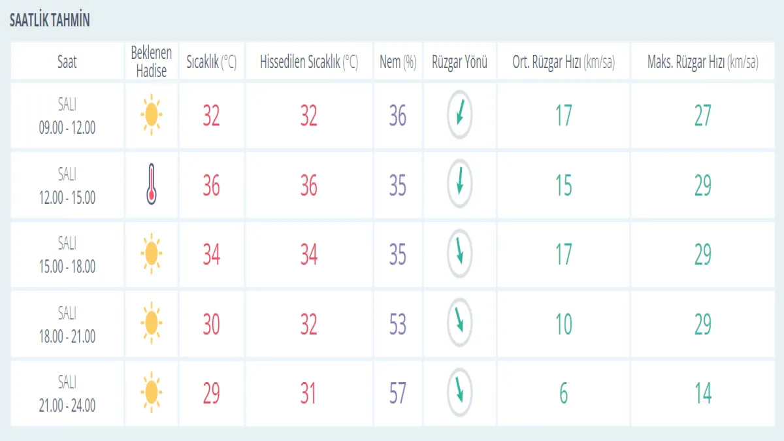
Task: Click the Hissedilen Sıcaklık column header
Action: click(309, 62)
